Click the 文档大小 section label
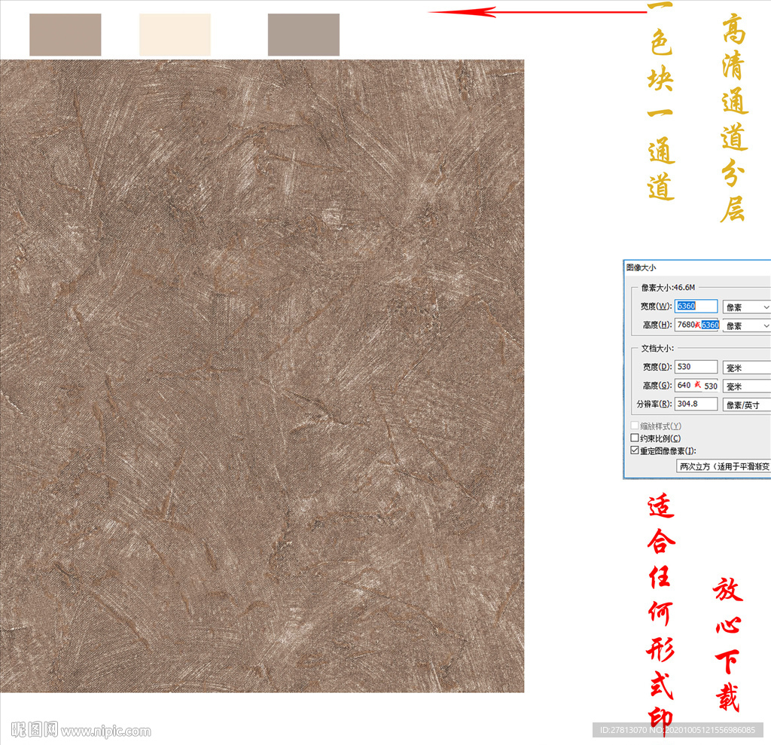Viewport: 771px width, 745px height. click(x=657, y=348)
